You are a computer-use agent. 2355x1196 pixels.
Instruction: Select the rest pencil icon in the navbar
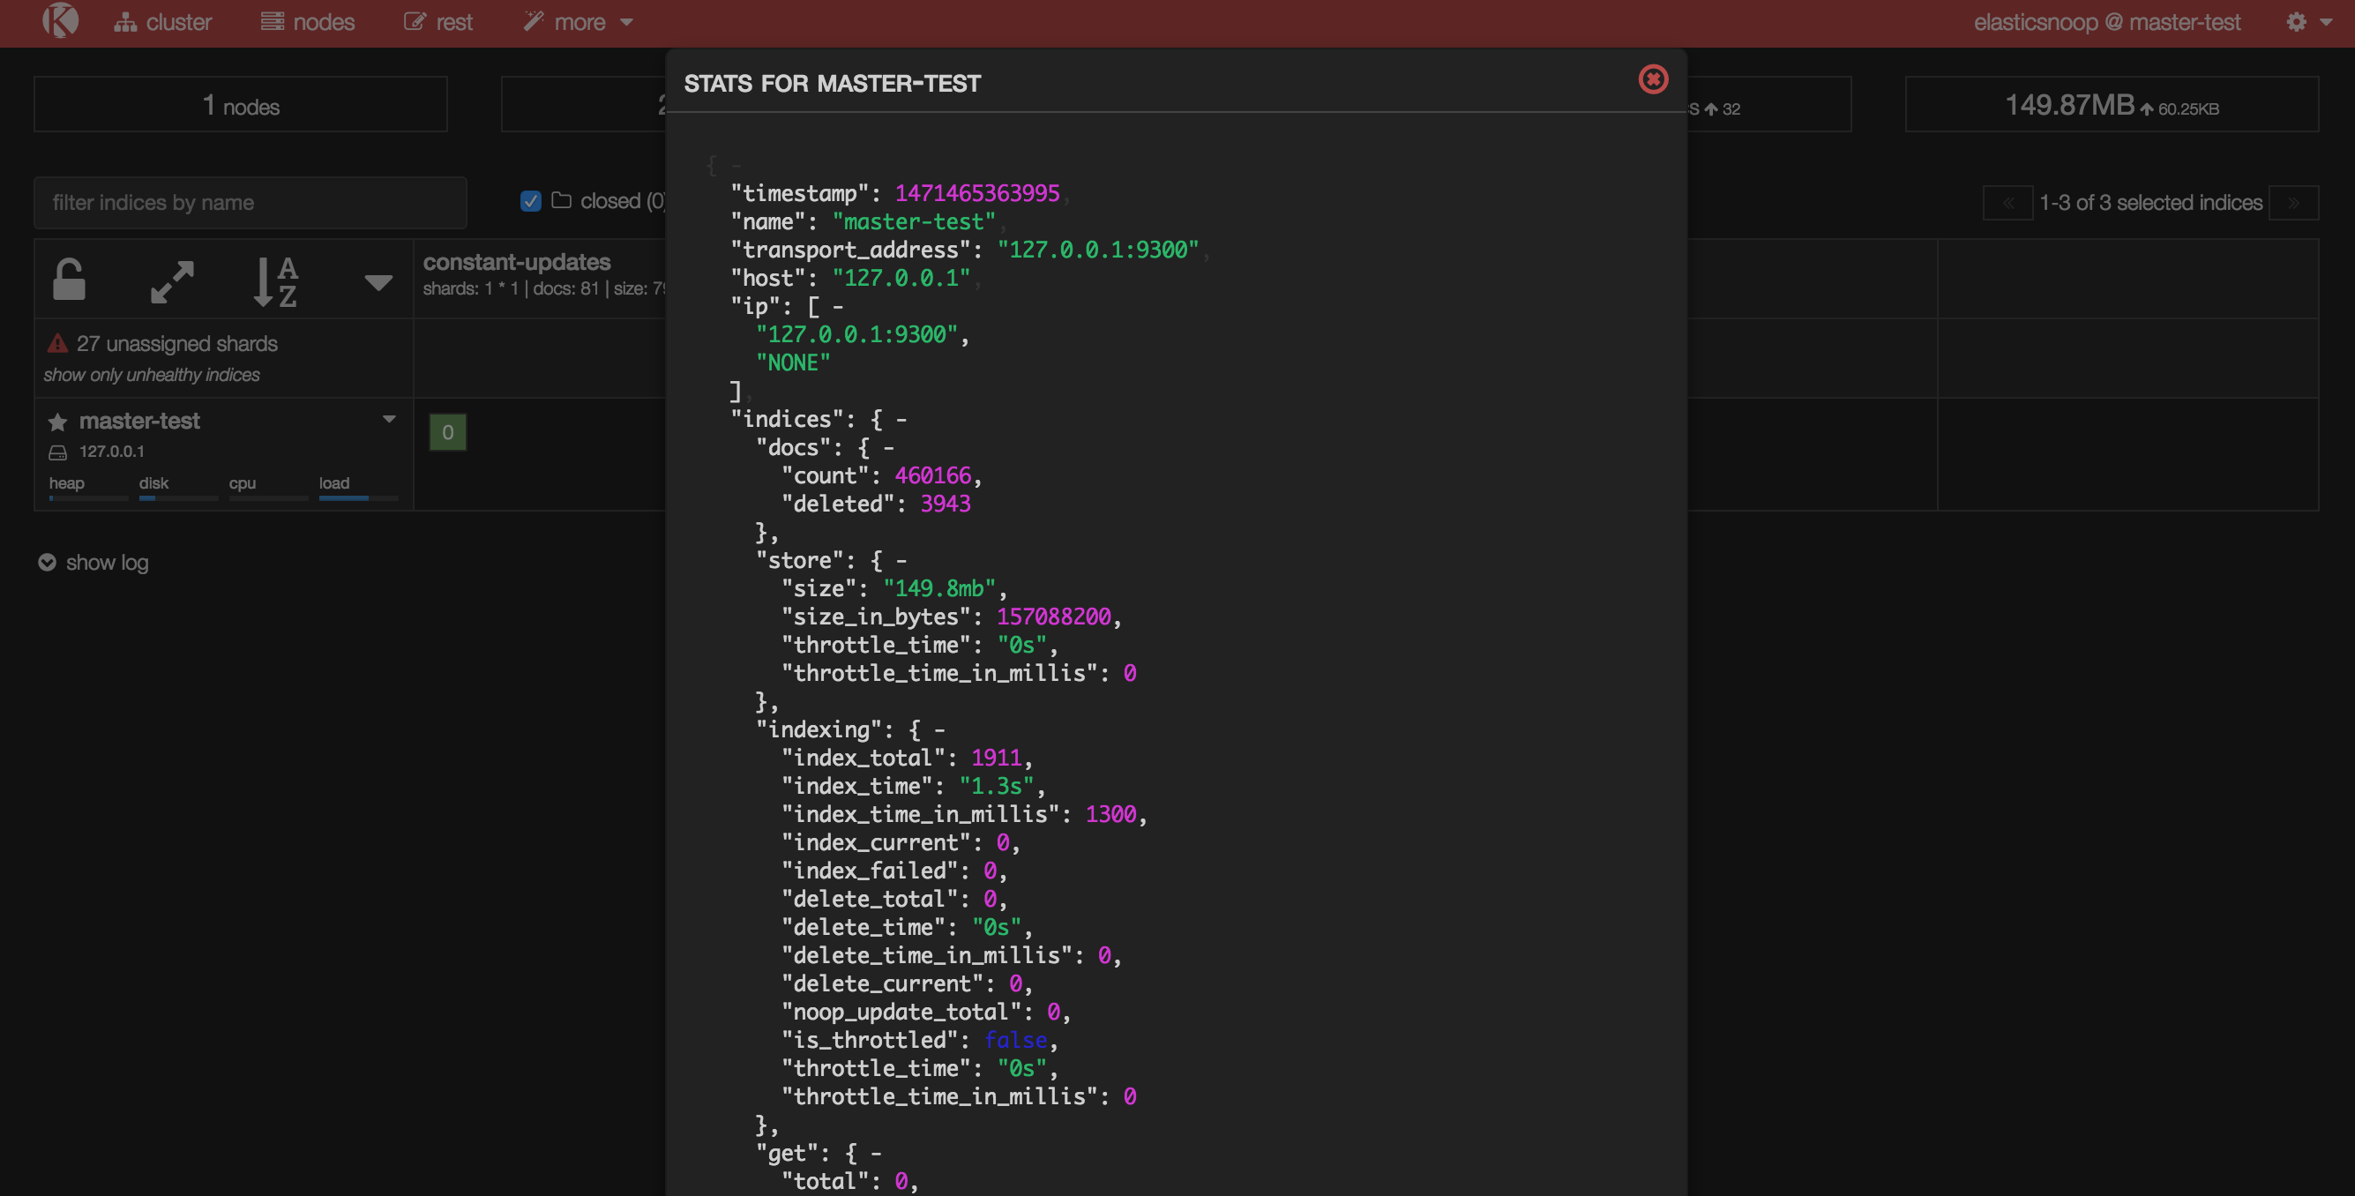tap(417, 20)
